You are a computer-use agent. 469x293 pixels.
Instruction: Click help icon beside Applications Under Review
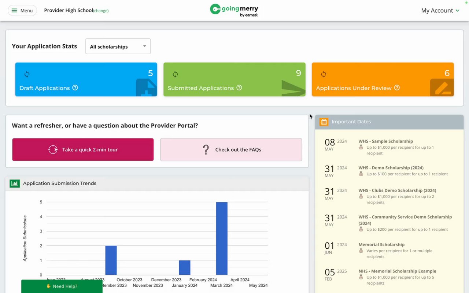click(x=397, y=88)
